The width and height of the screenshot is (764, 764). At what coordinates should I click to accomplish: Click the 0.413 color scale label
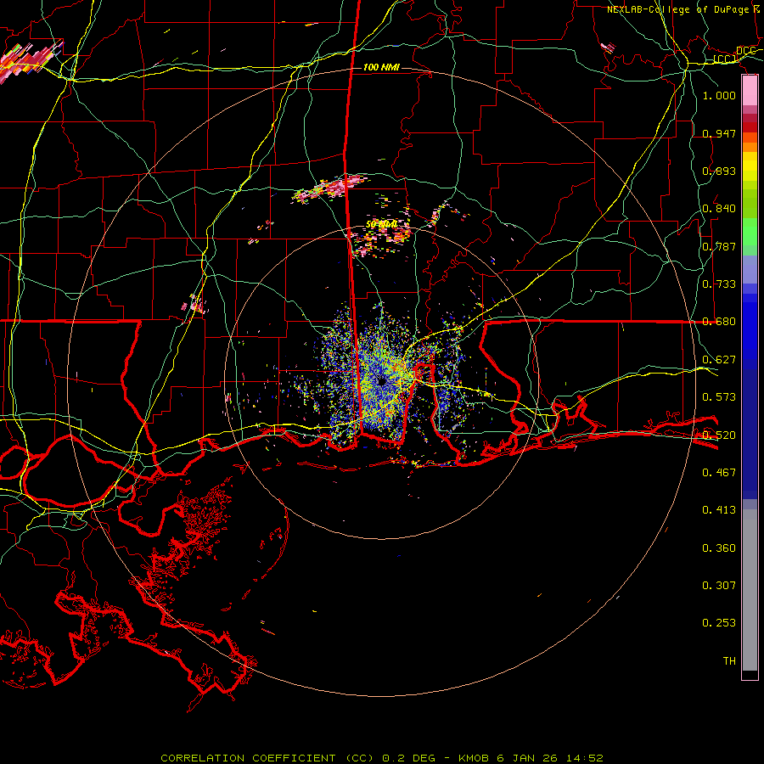(719, 510)
